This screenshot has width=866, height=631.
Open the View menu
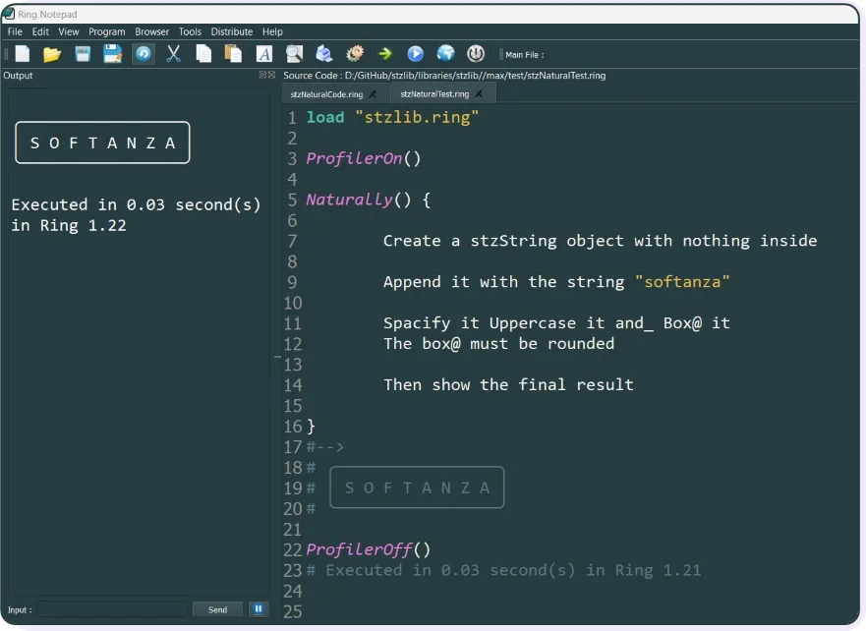(69, 31)
